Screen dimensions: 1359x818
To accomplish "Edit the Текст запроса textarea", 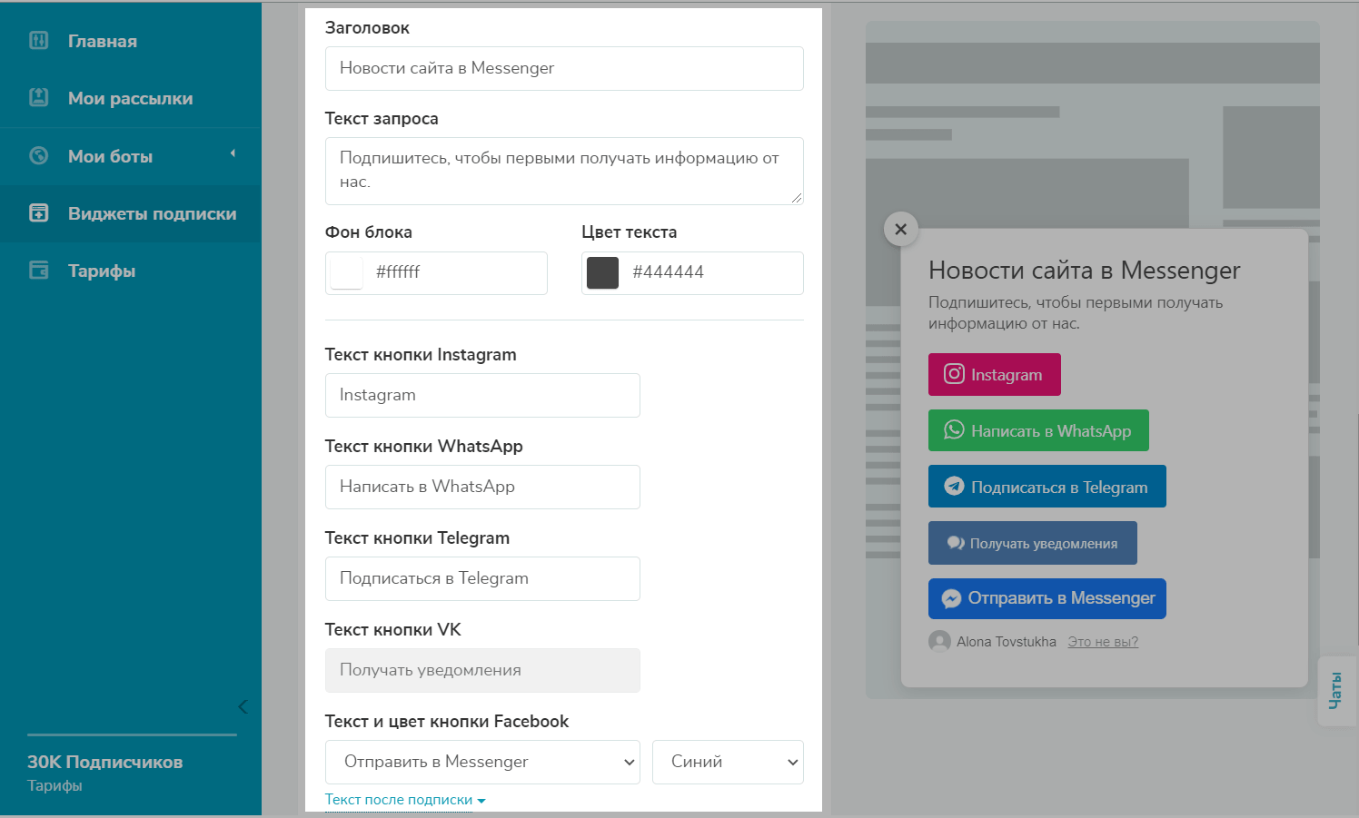I will (564, 171).
